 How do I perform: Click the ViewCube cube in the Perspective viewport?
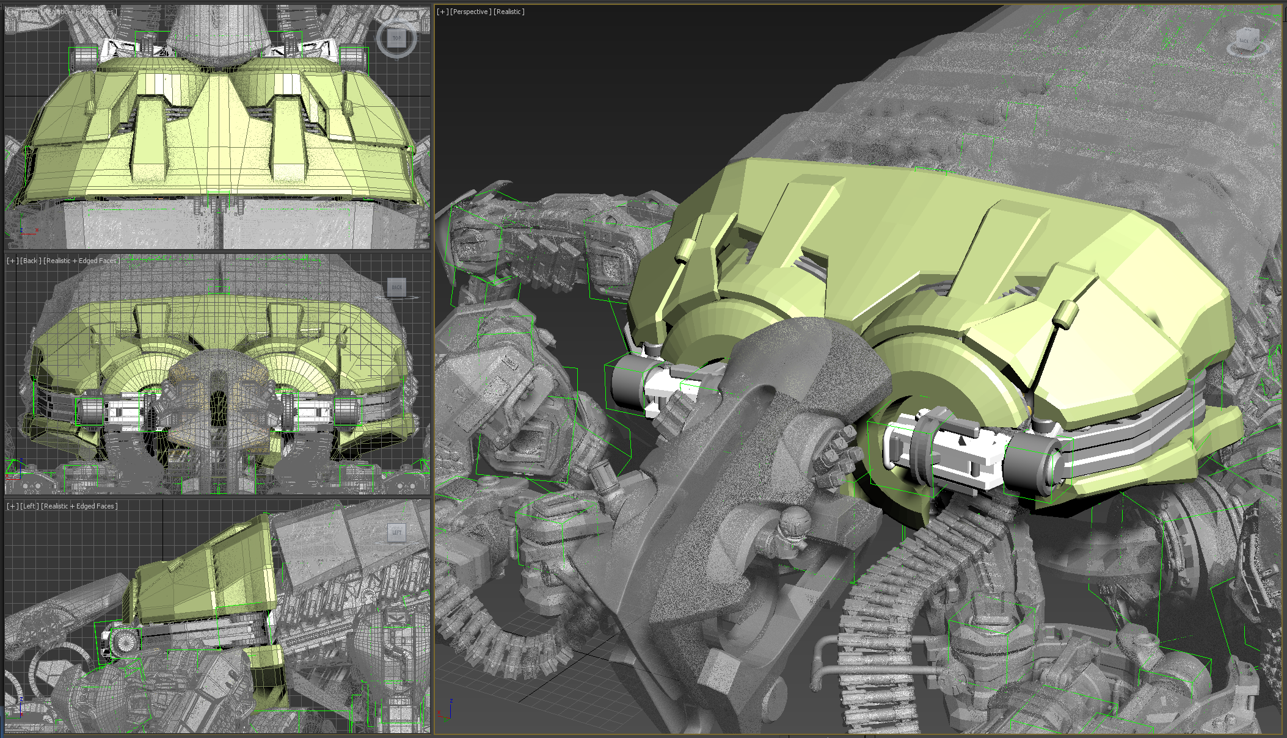tap(1246, 38)
